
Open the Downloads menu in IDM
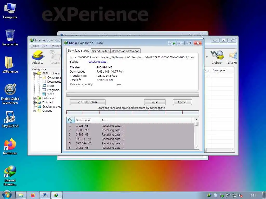(56, 46)
